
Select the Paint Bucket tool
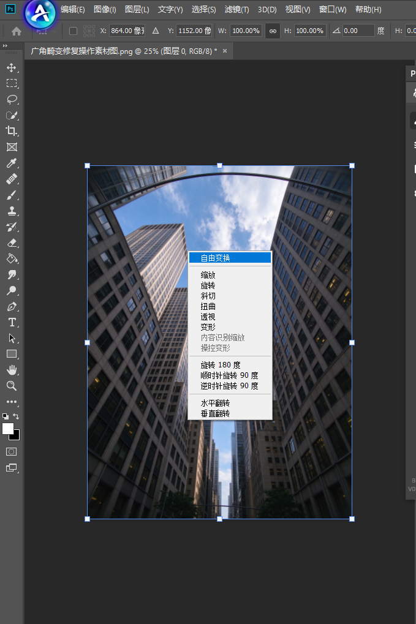click(x=12, y=258)
